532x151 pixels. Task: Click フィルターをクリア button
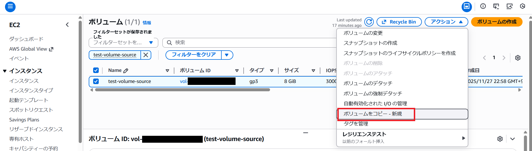(x=194, y=55)
